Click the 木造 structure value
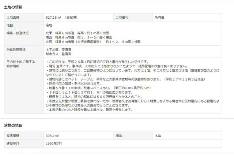234x156 pixels. pyautogui.click(x=158, y=136)
